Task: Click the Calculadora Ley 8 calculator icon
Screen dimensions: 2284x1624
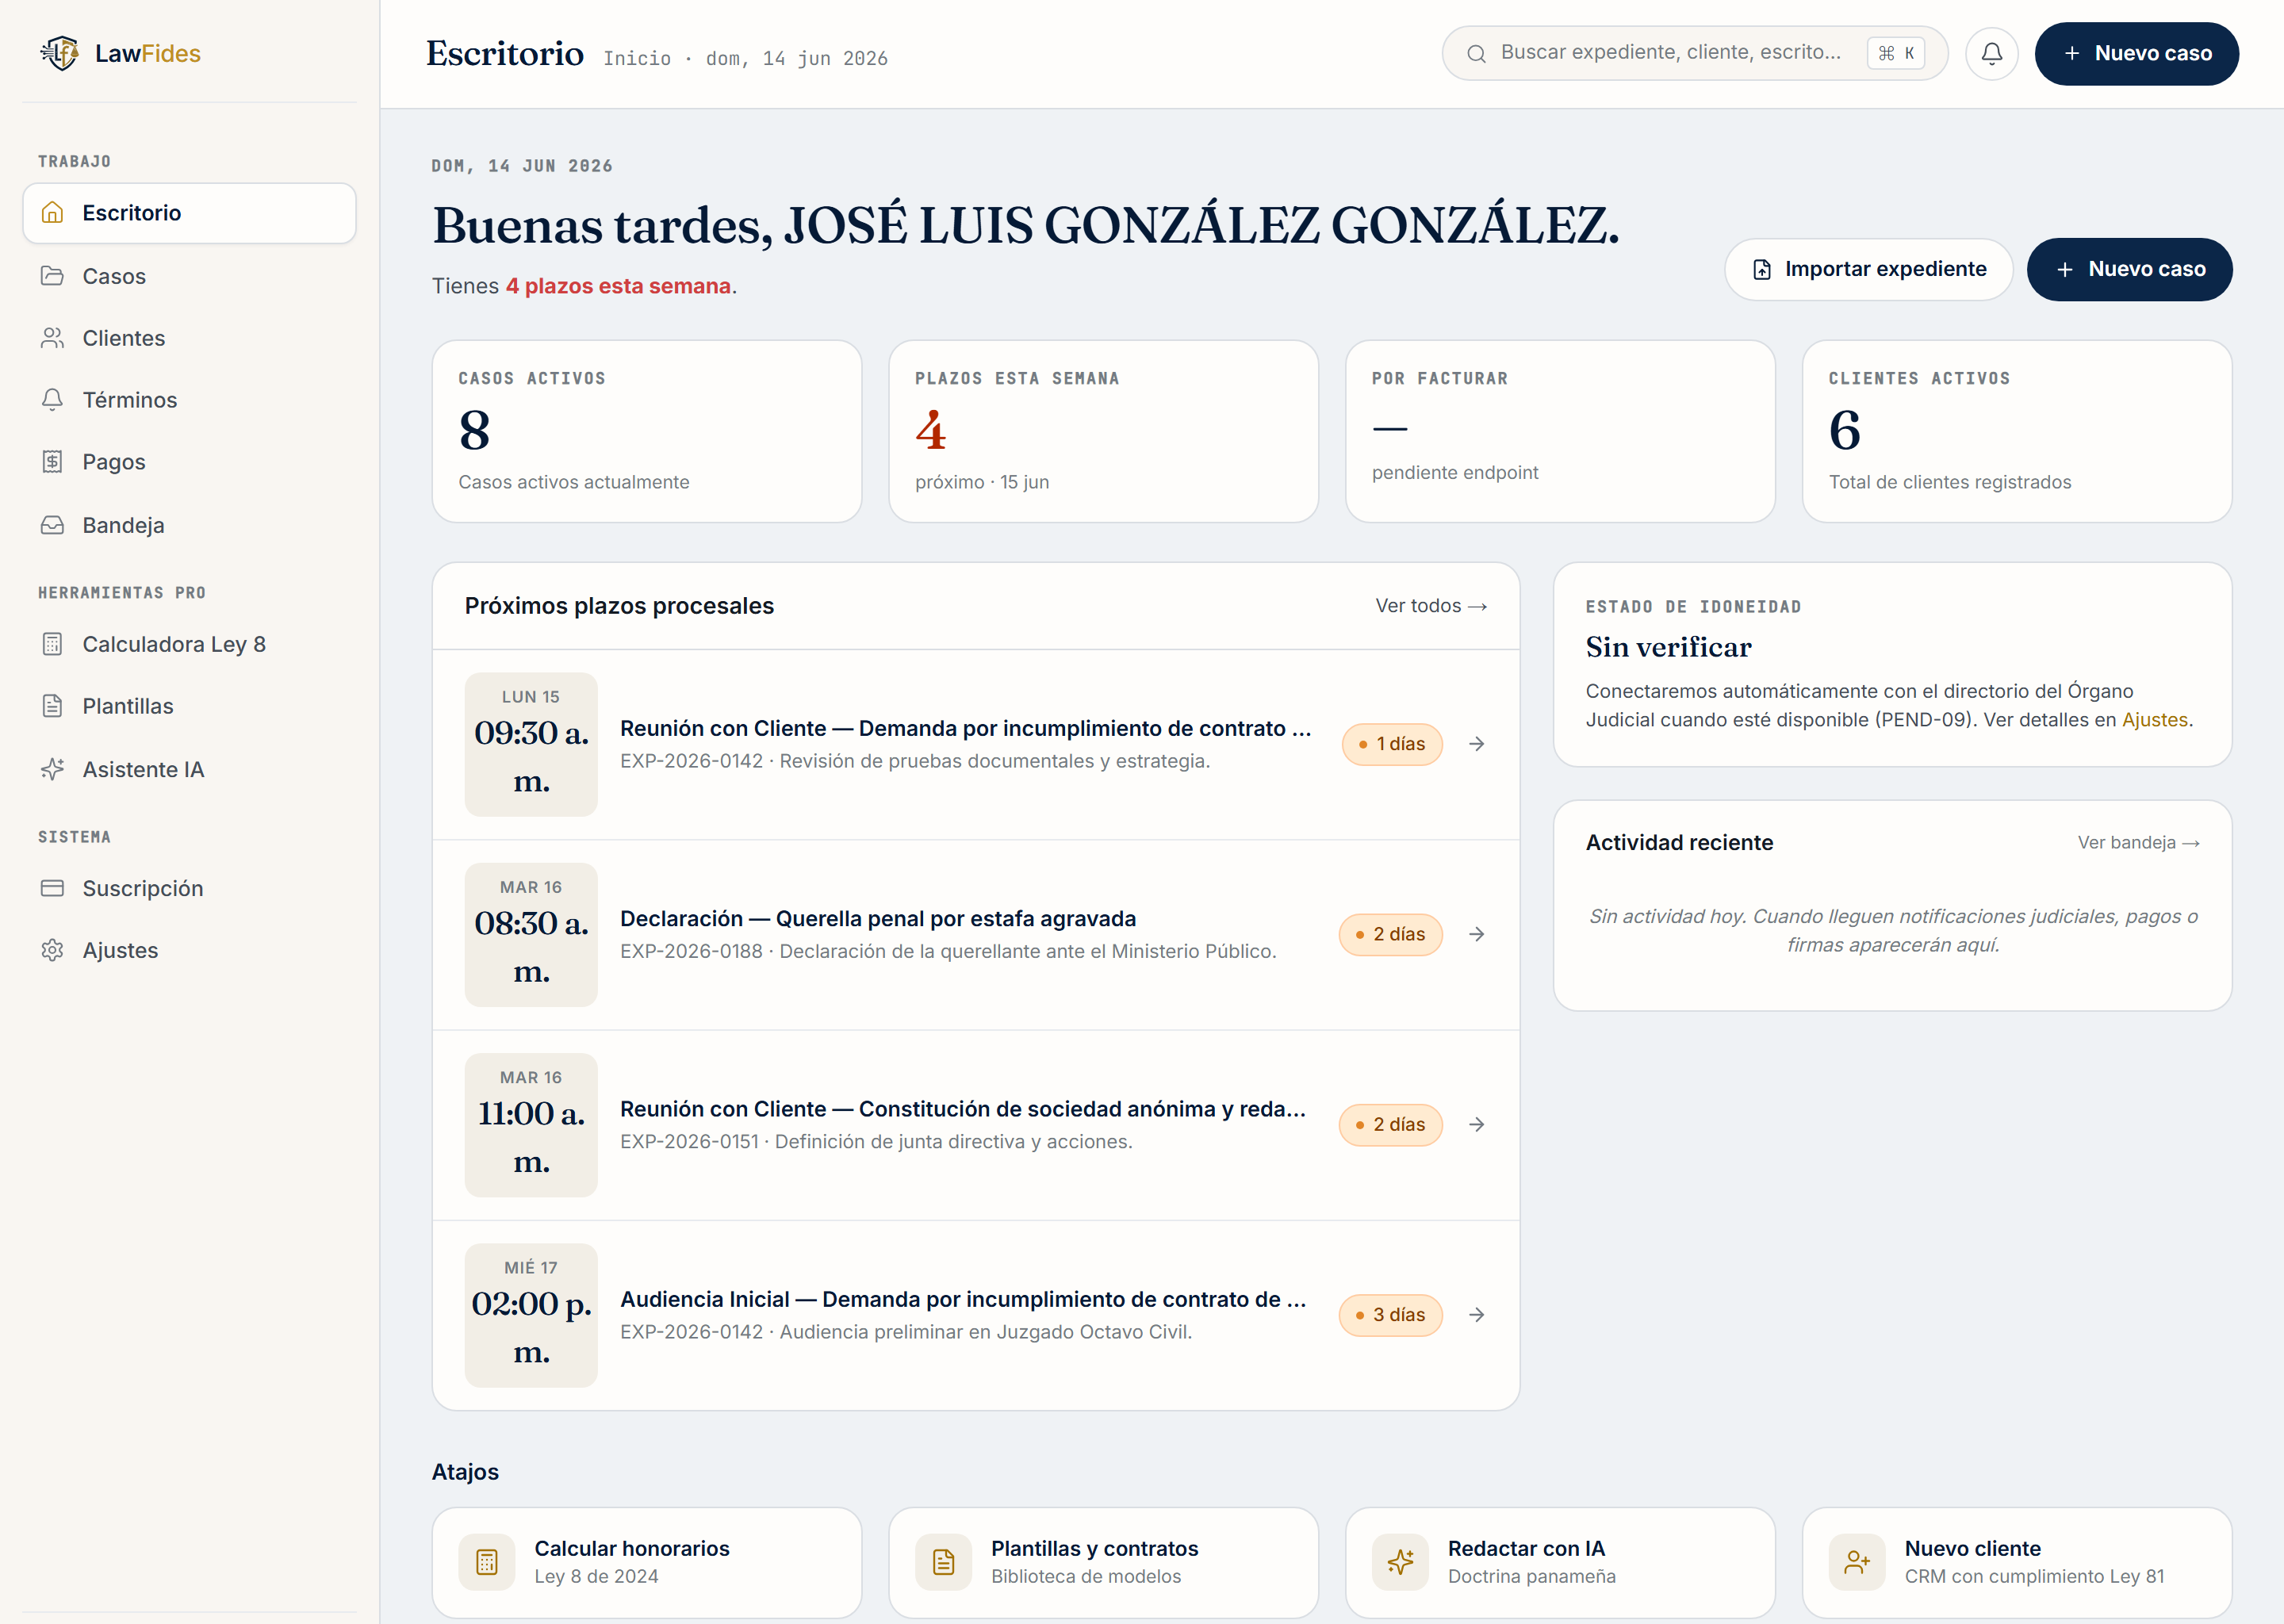Action: coord(53,644)
